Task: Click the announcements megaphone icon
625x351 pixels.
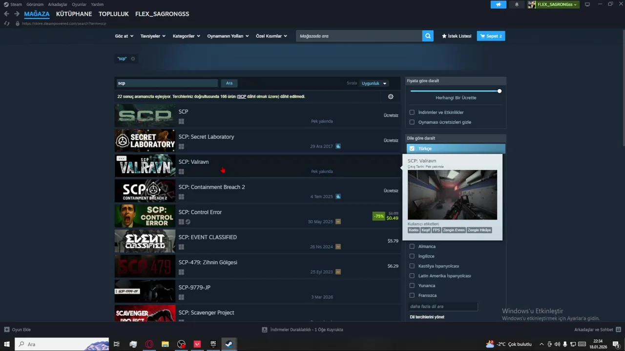Action: tap(498, 4)
